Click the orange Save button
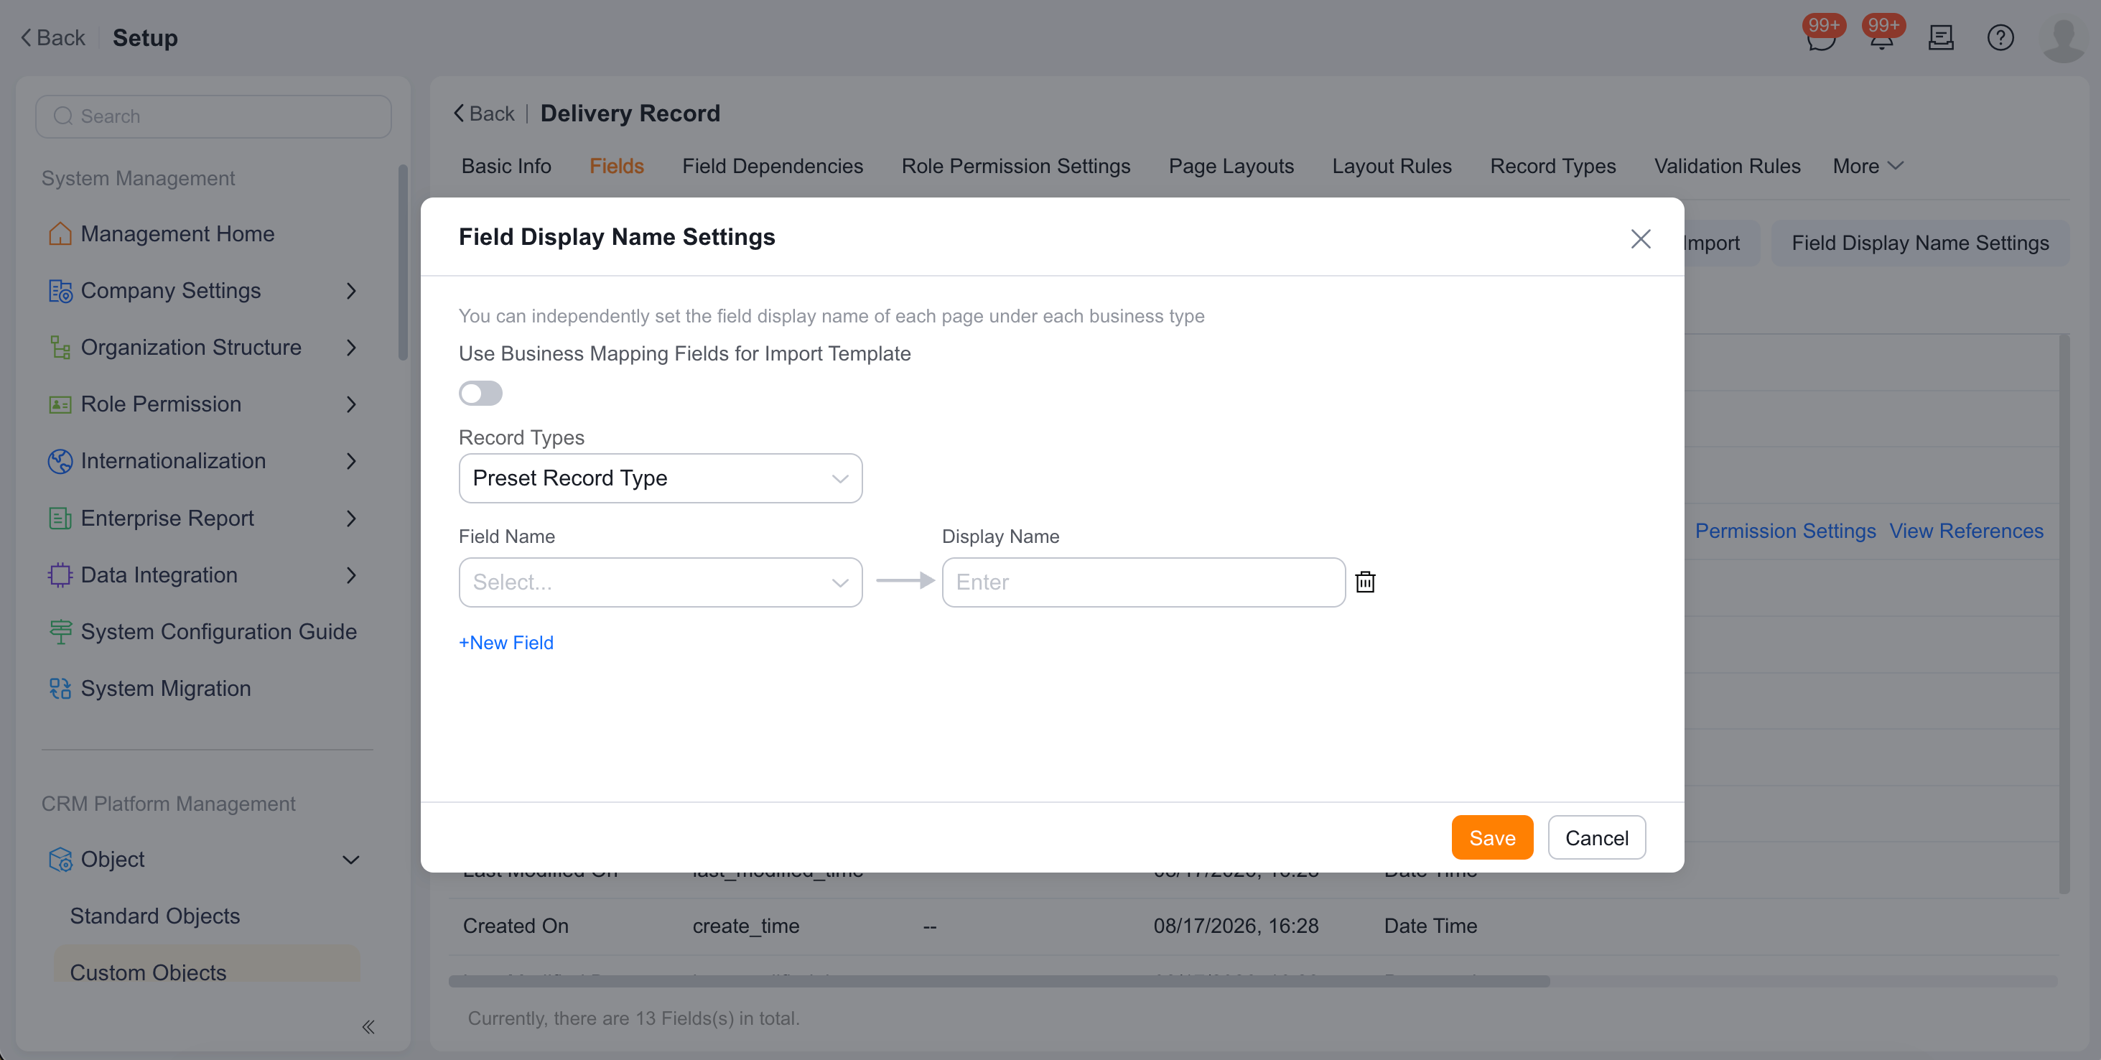This screenshot has width=2101, height=1060. point(1492,837)
